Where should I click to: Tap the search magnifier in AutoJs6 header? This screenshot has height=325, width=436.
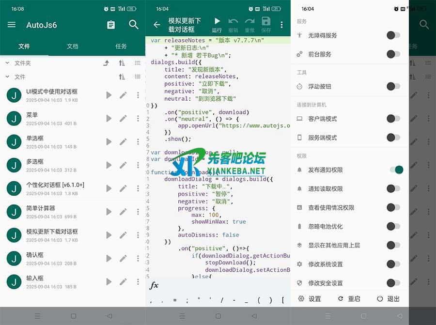(x=134, y=25)
